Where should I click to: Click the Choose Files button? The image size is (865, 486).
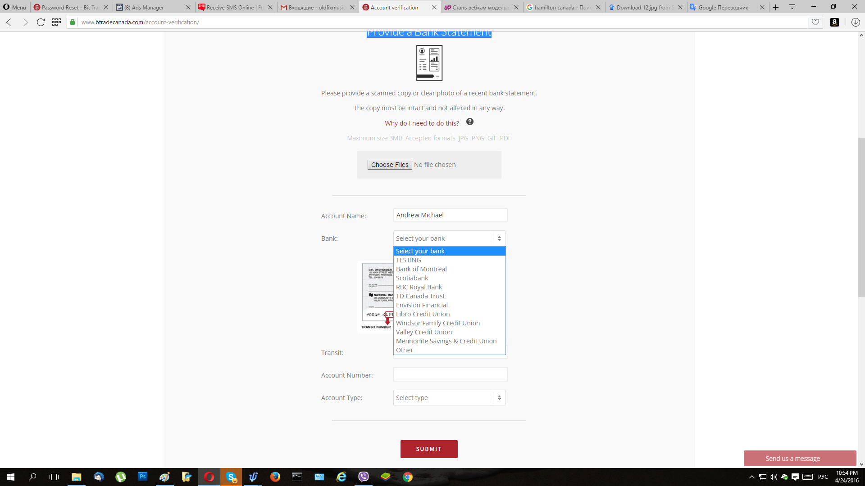click(390, 165)
